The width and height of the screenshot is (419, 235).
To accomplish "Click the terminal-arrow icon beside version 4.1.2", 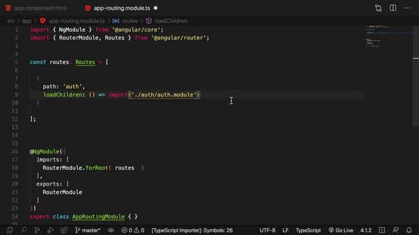I will pyautogui.click(x=382, y=230).
